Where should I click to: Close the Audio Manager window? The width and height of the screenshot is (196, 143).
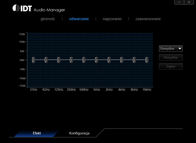tap(189, 2)
